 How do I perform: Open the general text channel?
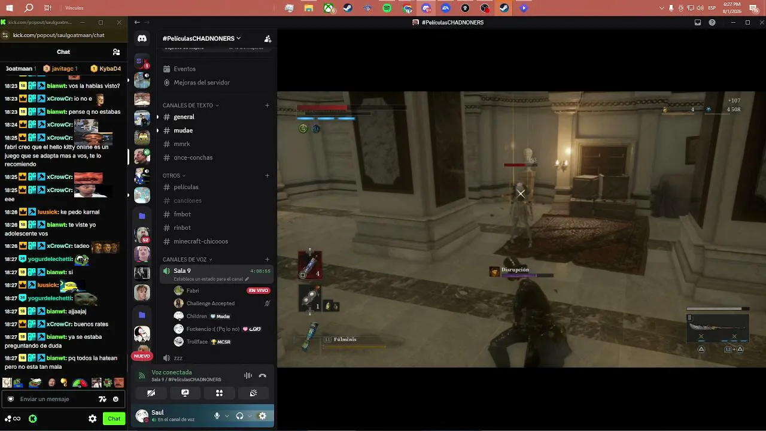pyautogui.click(x=216, y=117)
